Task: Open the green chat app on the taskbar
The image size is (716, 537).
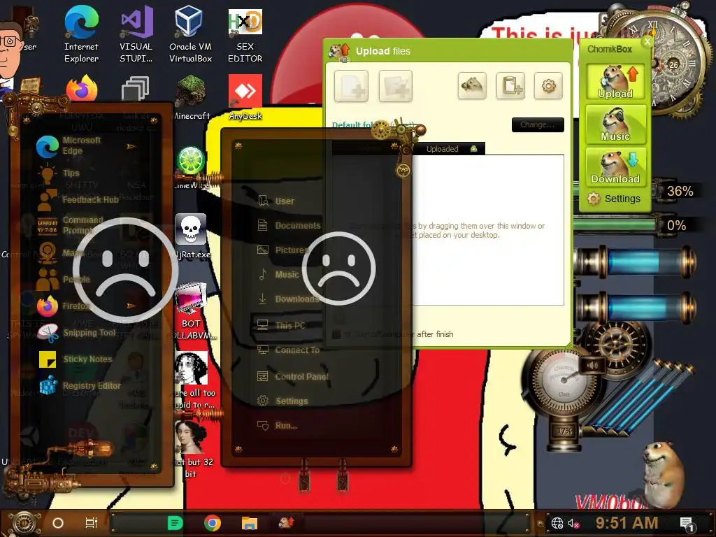Action: [176, 523]
